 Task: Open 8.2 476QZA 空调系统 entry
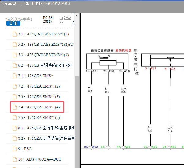pos(46,139)
